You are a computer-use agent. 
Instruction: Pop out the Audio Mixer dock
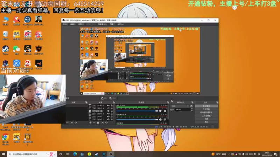[168, 103]
